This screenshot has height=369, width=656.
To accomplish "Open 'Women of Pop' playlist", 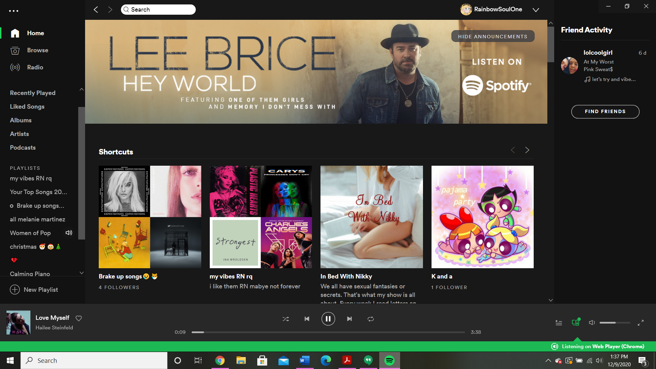I will coord(30,233).
